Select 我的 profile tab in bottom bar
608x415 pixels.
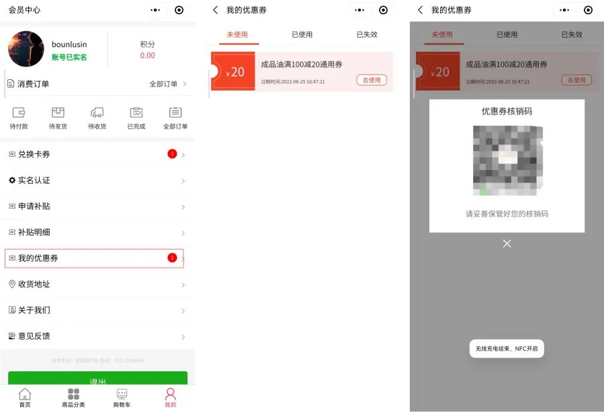(170, 398)
